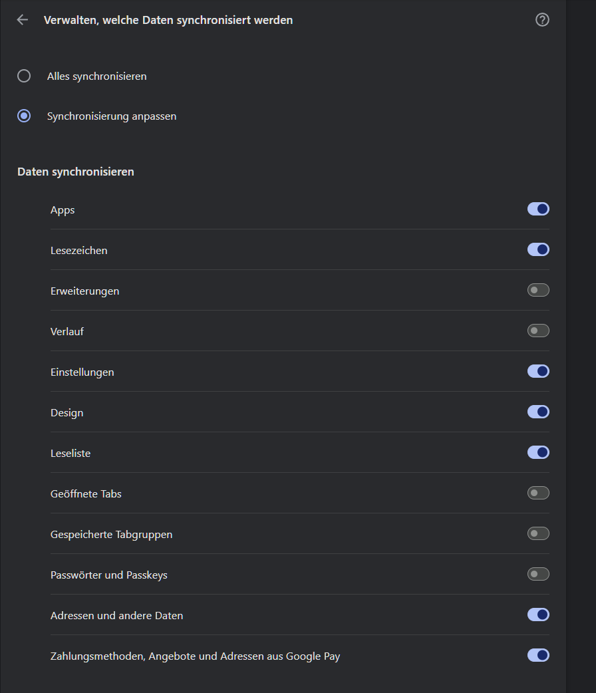Disable the Einstellungen sync toggle

coord(538,371)
